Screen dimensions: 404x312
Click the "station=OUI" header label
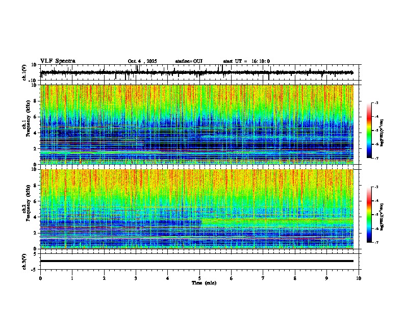click(x=189, y=61)
